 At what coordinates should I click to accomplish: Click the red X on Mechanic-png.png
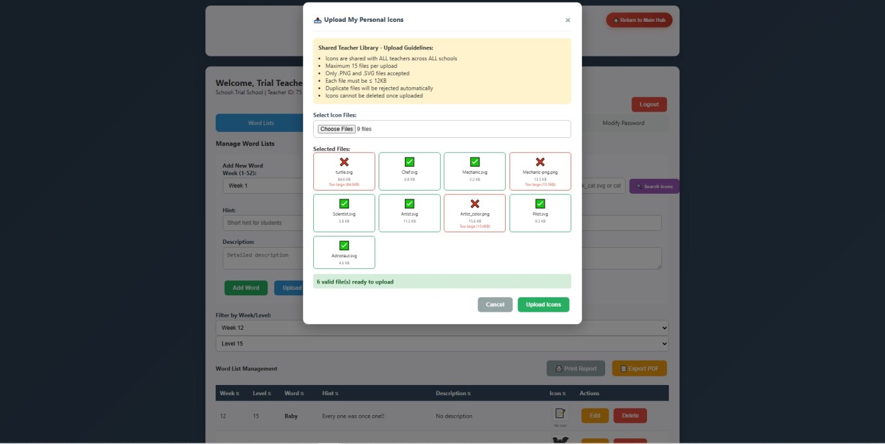coord(540,162)
